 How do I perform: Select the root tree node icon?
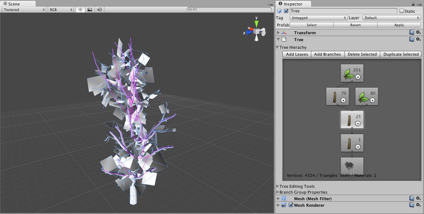[352, 167]
